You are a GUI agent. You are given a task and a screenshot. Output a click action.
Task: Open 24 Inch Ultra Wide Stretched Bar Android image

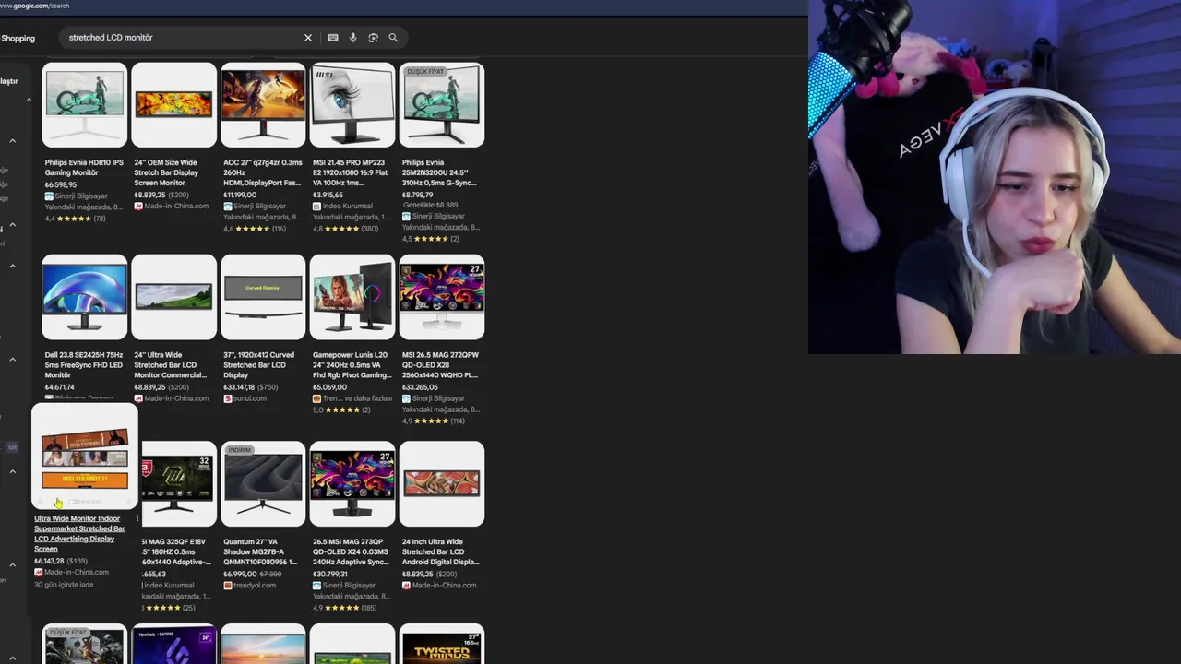[442, 483]
